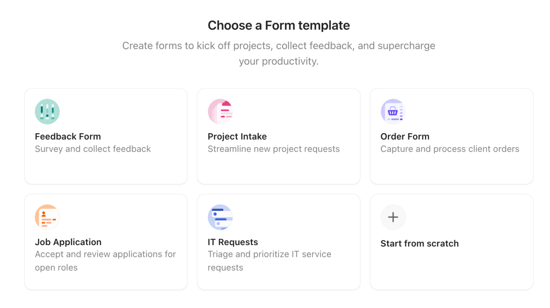Screen dimensions: 550x308
Task: Click the 'Streamline new project requests' description
Action: (273, 149)
